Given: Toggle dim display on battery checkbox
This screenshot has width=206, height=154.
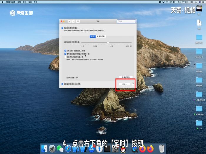Looking at the screenshot, I should (x=65, y=54).
